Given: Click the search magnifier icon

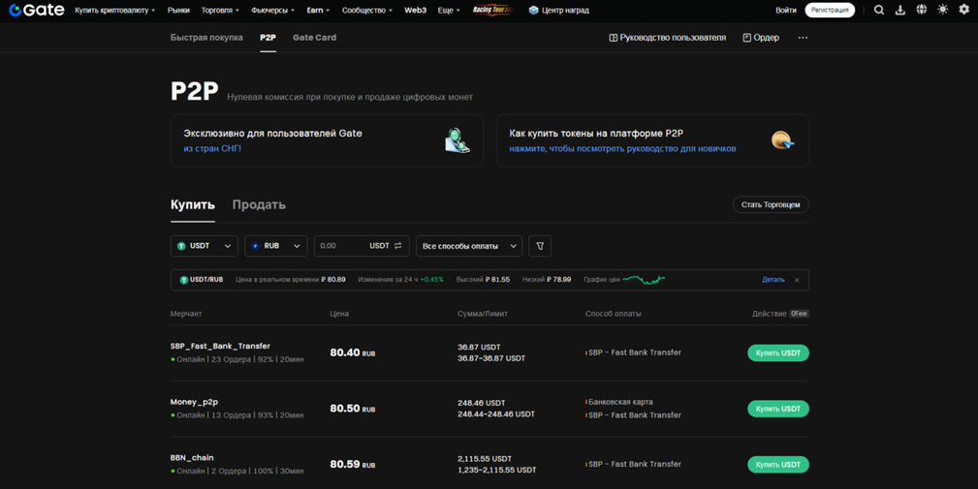Looking at the screenshot, I should pyautogui.click(x=879, y=10).
